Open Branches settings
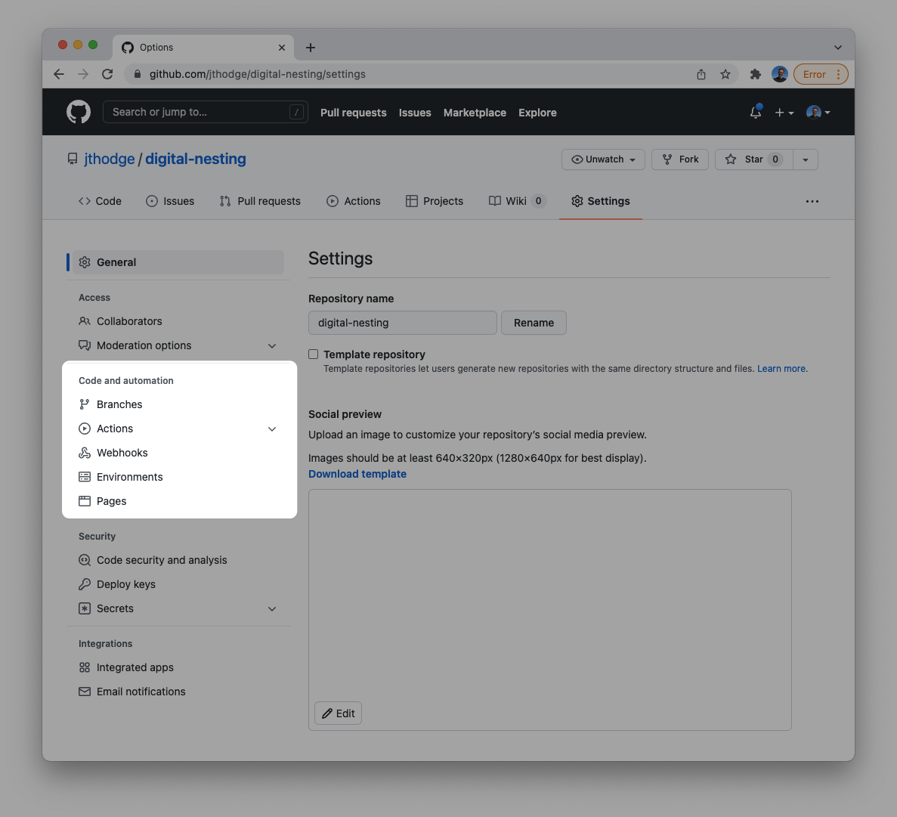 178,404
